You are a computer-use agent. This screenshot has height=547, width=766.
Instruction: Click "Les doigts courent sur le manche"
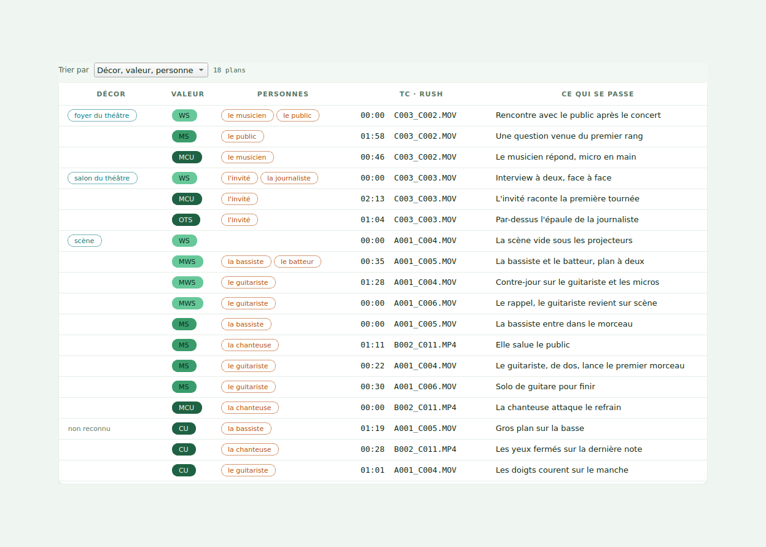tap(562, 470)
